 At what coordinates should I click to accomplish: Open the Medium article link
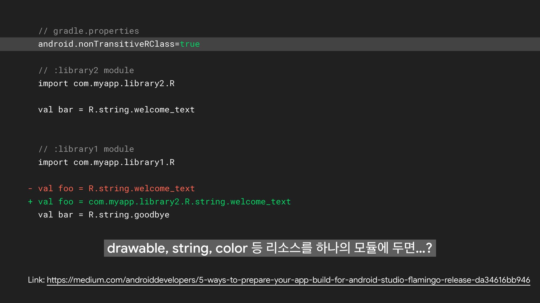288,280
